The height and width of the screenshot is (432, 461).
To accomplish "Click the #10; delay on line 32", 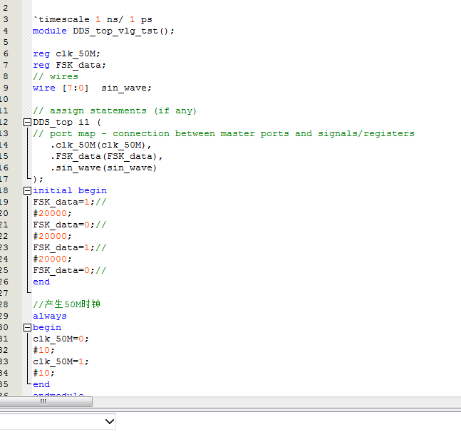I will [43, 350].
